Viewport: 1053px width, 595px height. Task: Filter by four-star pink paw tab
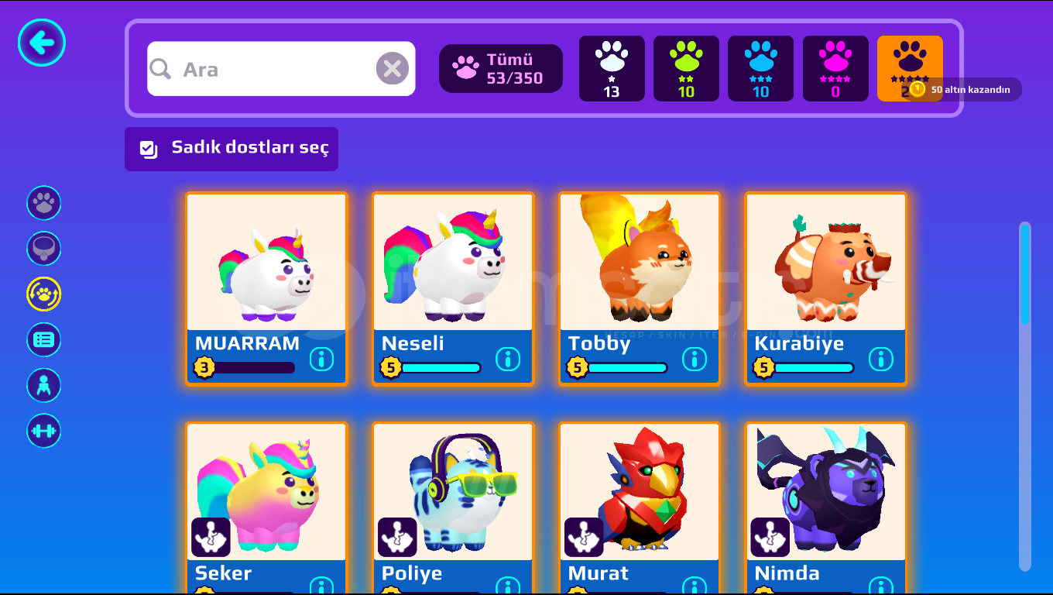pos(835,68)
